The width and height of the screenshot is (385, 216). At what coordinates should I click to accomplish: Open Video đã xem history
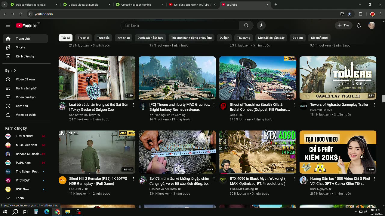(25, 79)
